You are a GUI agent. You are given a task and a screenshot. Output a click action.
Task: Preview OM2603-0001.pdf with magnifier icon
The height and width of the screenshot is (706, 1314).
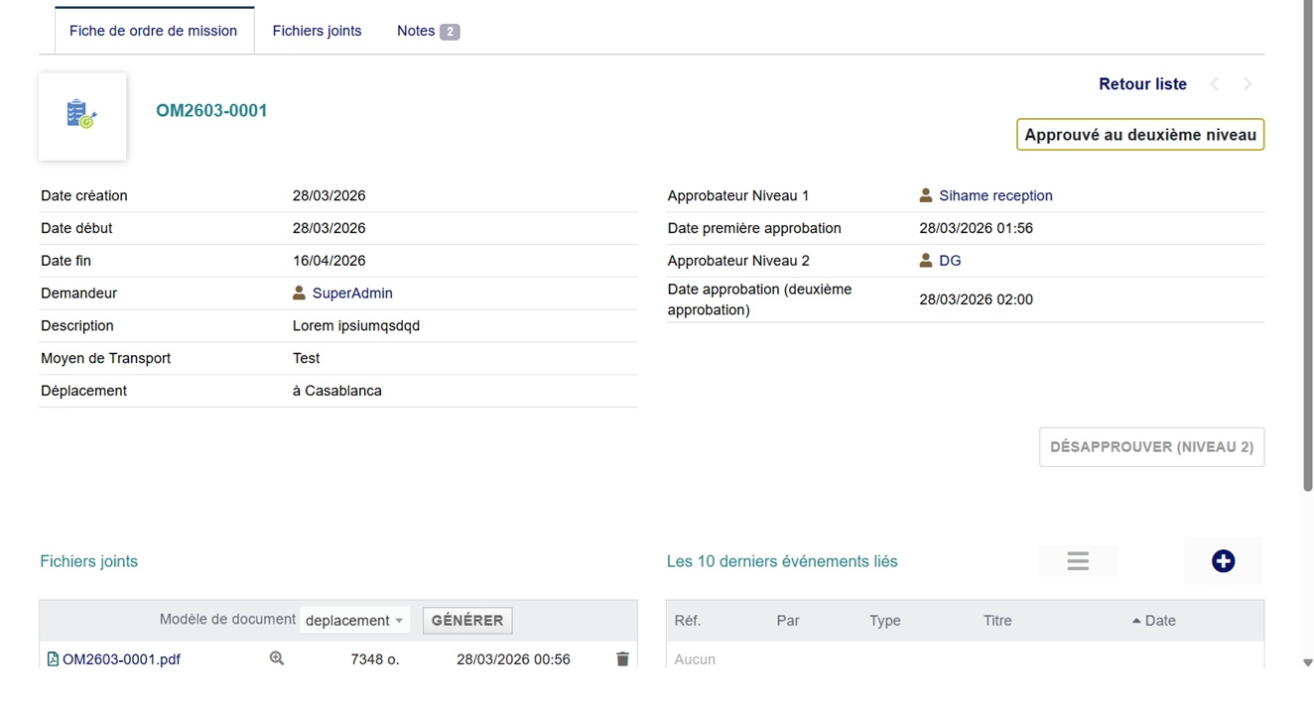tap(277, 658)
